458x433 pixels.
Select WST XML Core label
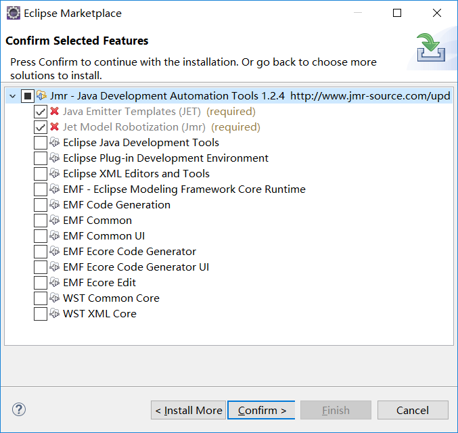(x=100, y=314)
